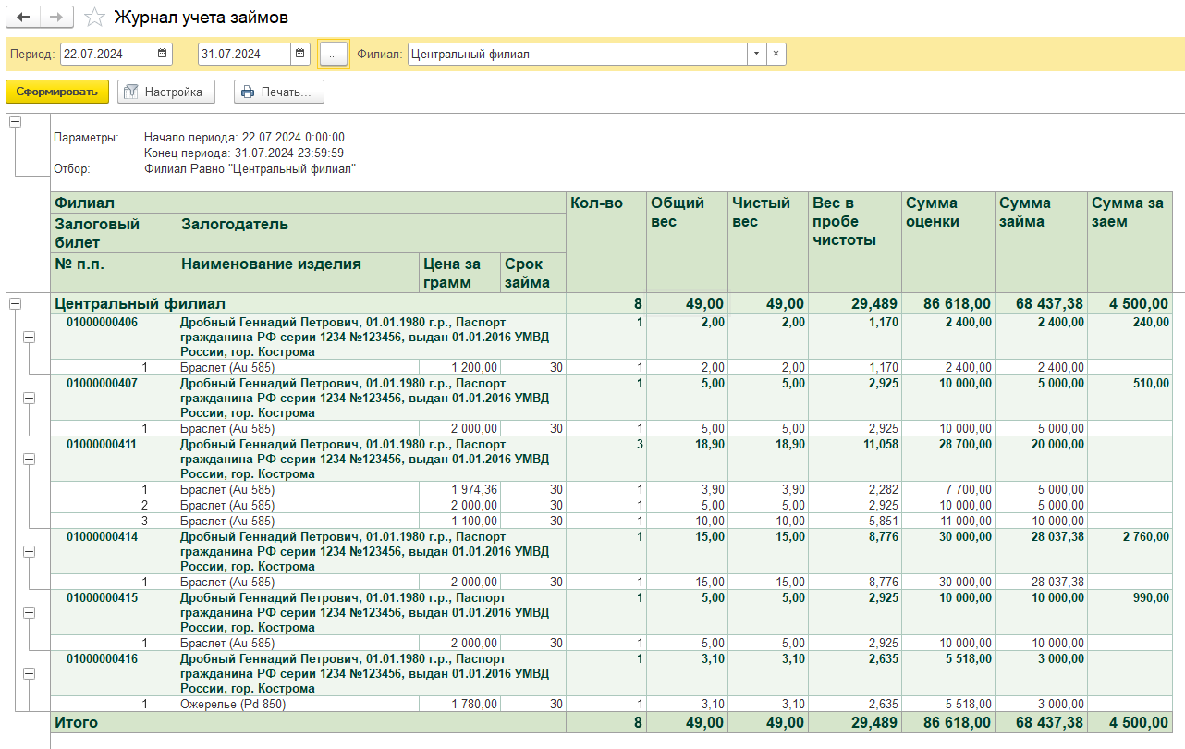This screenshot has width=1185, height=749.
Task: Edit the period end date field 31.07.2024
Action: click(x=245, y=54)
